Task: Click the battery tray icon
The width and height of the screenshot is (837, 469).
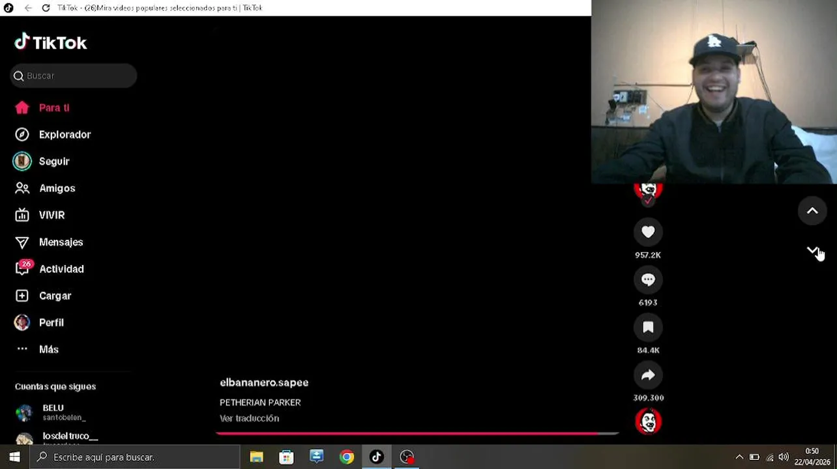Action: coord(754,457)
